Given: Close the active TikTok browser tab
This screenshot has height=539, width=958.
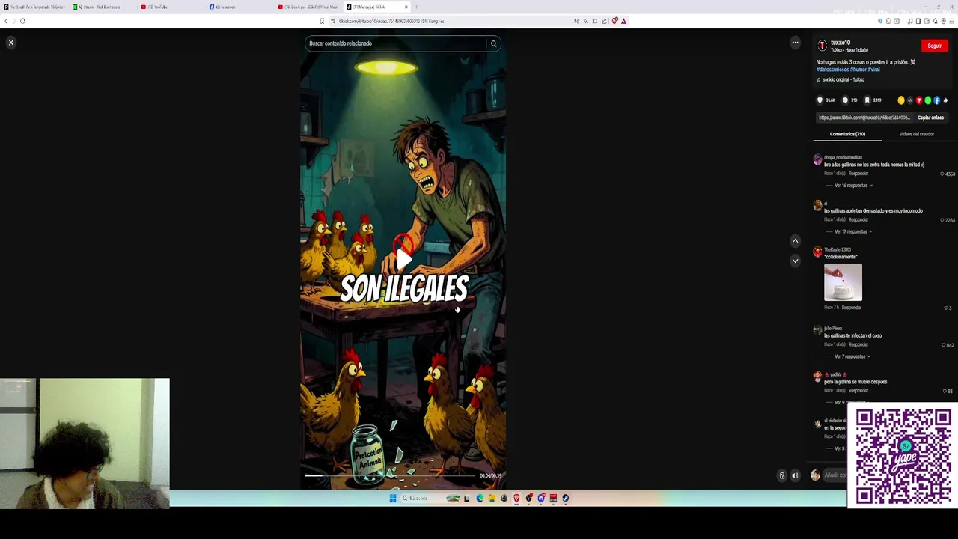Looking at the screenshot, I should (406, 7).
